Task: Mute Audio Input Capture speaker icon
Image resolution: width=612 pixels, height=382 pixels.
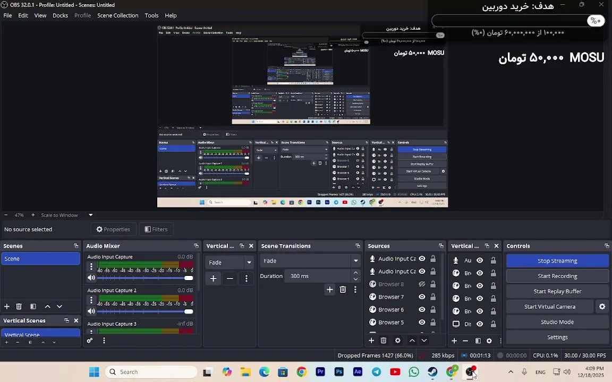Action: coord(91,277)
